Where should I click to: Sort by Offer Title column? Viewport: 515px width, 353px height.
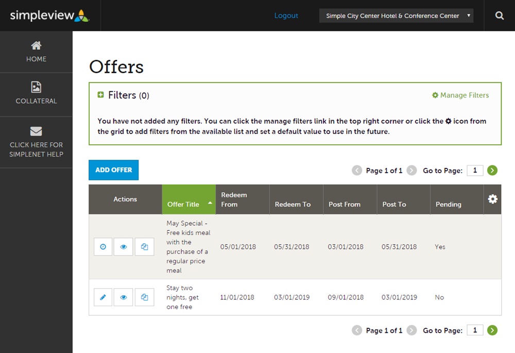click(x=189, y=199)
